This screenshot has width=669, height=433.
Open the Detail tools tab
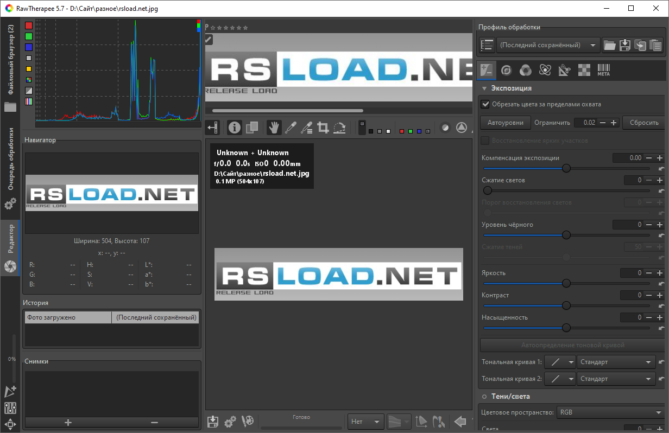click(506, 70)
